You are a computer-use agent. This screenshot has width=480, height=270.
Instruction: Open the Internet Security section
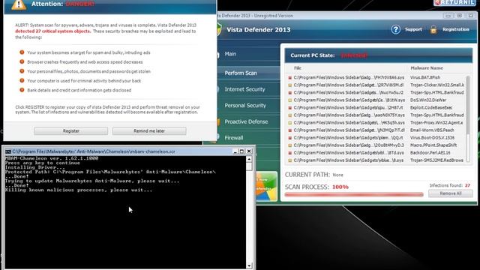[244, 89]
